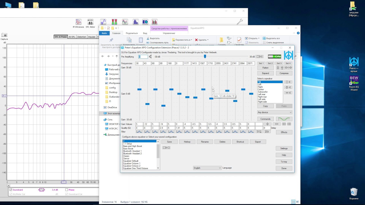Open REW Overlays icon
The height and width of the screenshot is (205, 365).
pyautogui.click(x=125, y=22)
